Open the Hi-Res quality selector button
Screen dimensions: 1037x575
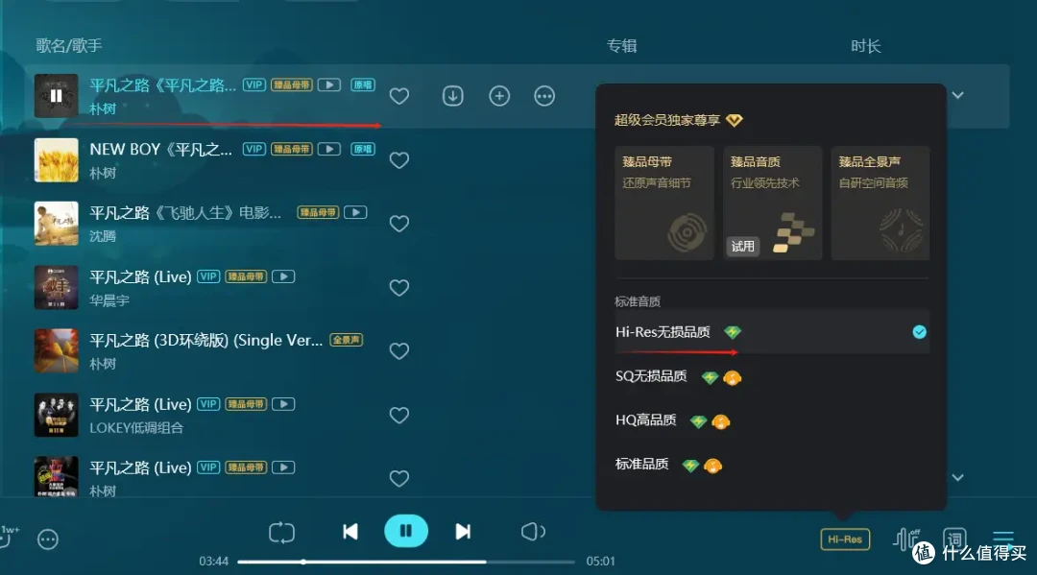(844, 539)
